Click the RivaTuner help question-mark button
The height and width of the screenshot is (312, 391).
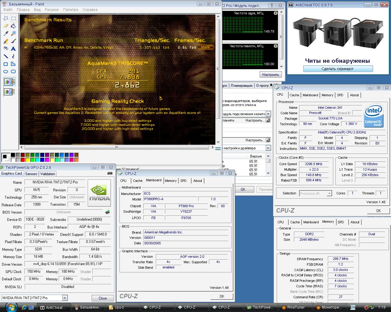272,5
